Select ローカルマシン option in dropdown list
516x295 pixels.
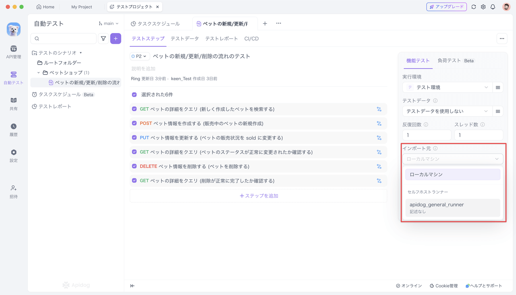pos(453,175)
